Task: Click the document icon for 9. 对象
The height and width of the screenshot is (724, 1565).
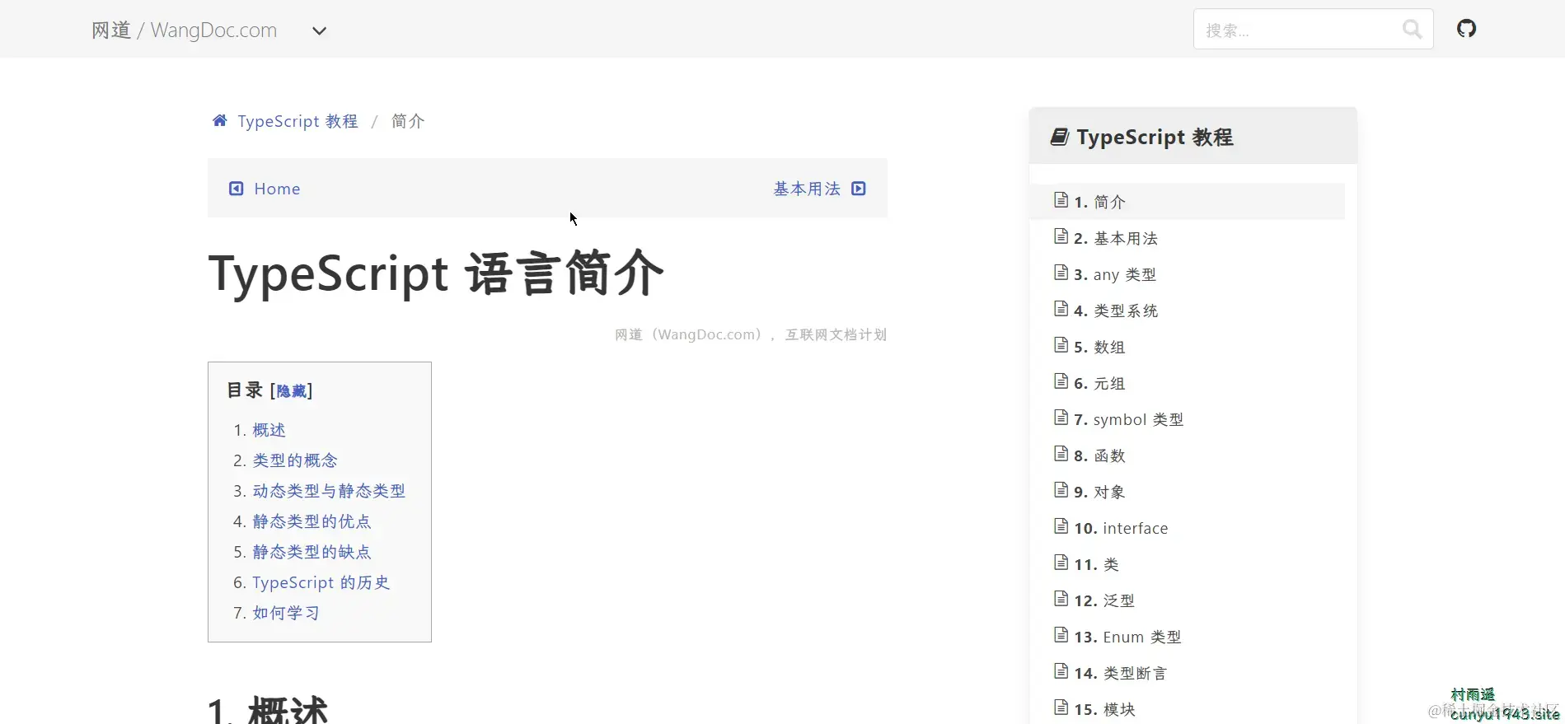Action: point(1061,490)
